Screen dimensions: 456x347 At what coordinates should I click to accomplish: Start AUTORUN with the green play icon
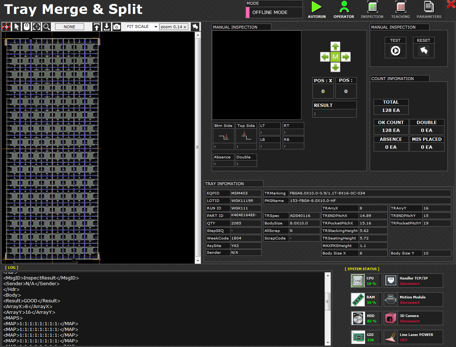316,8
